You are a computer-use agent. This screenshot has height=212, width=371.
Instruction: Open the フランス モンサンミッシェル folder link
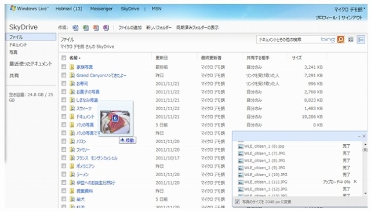coord(97,158)
